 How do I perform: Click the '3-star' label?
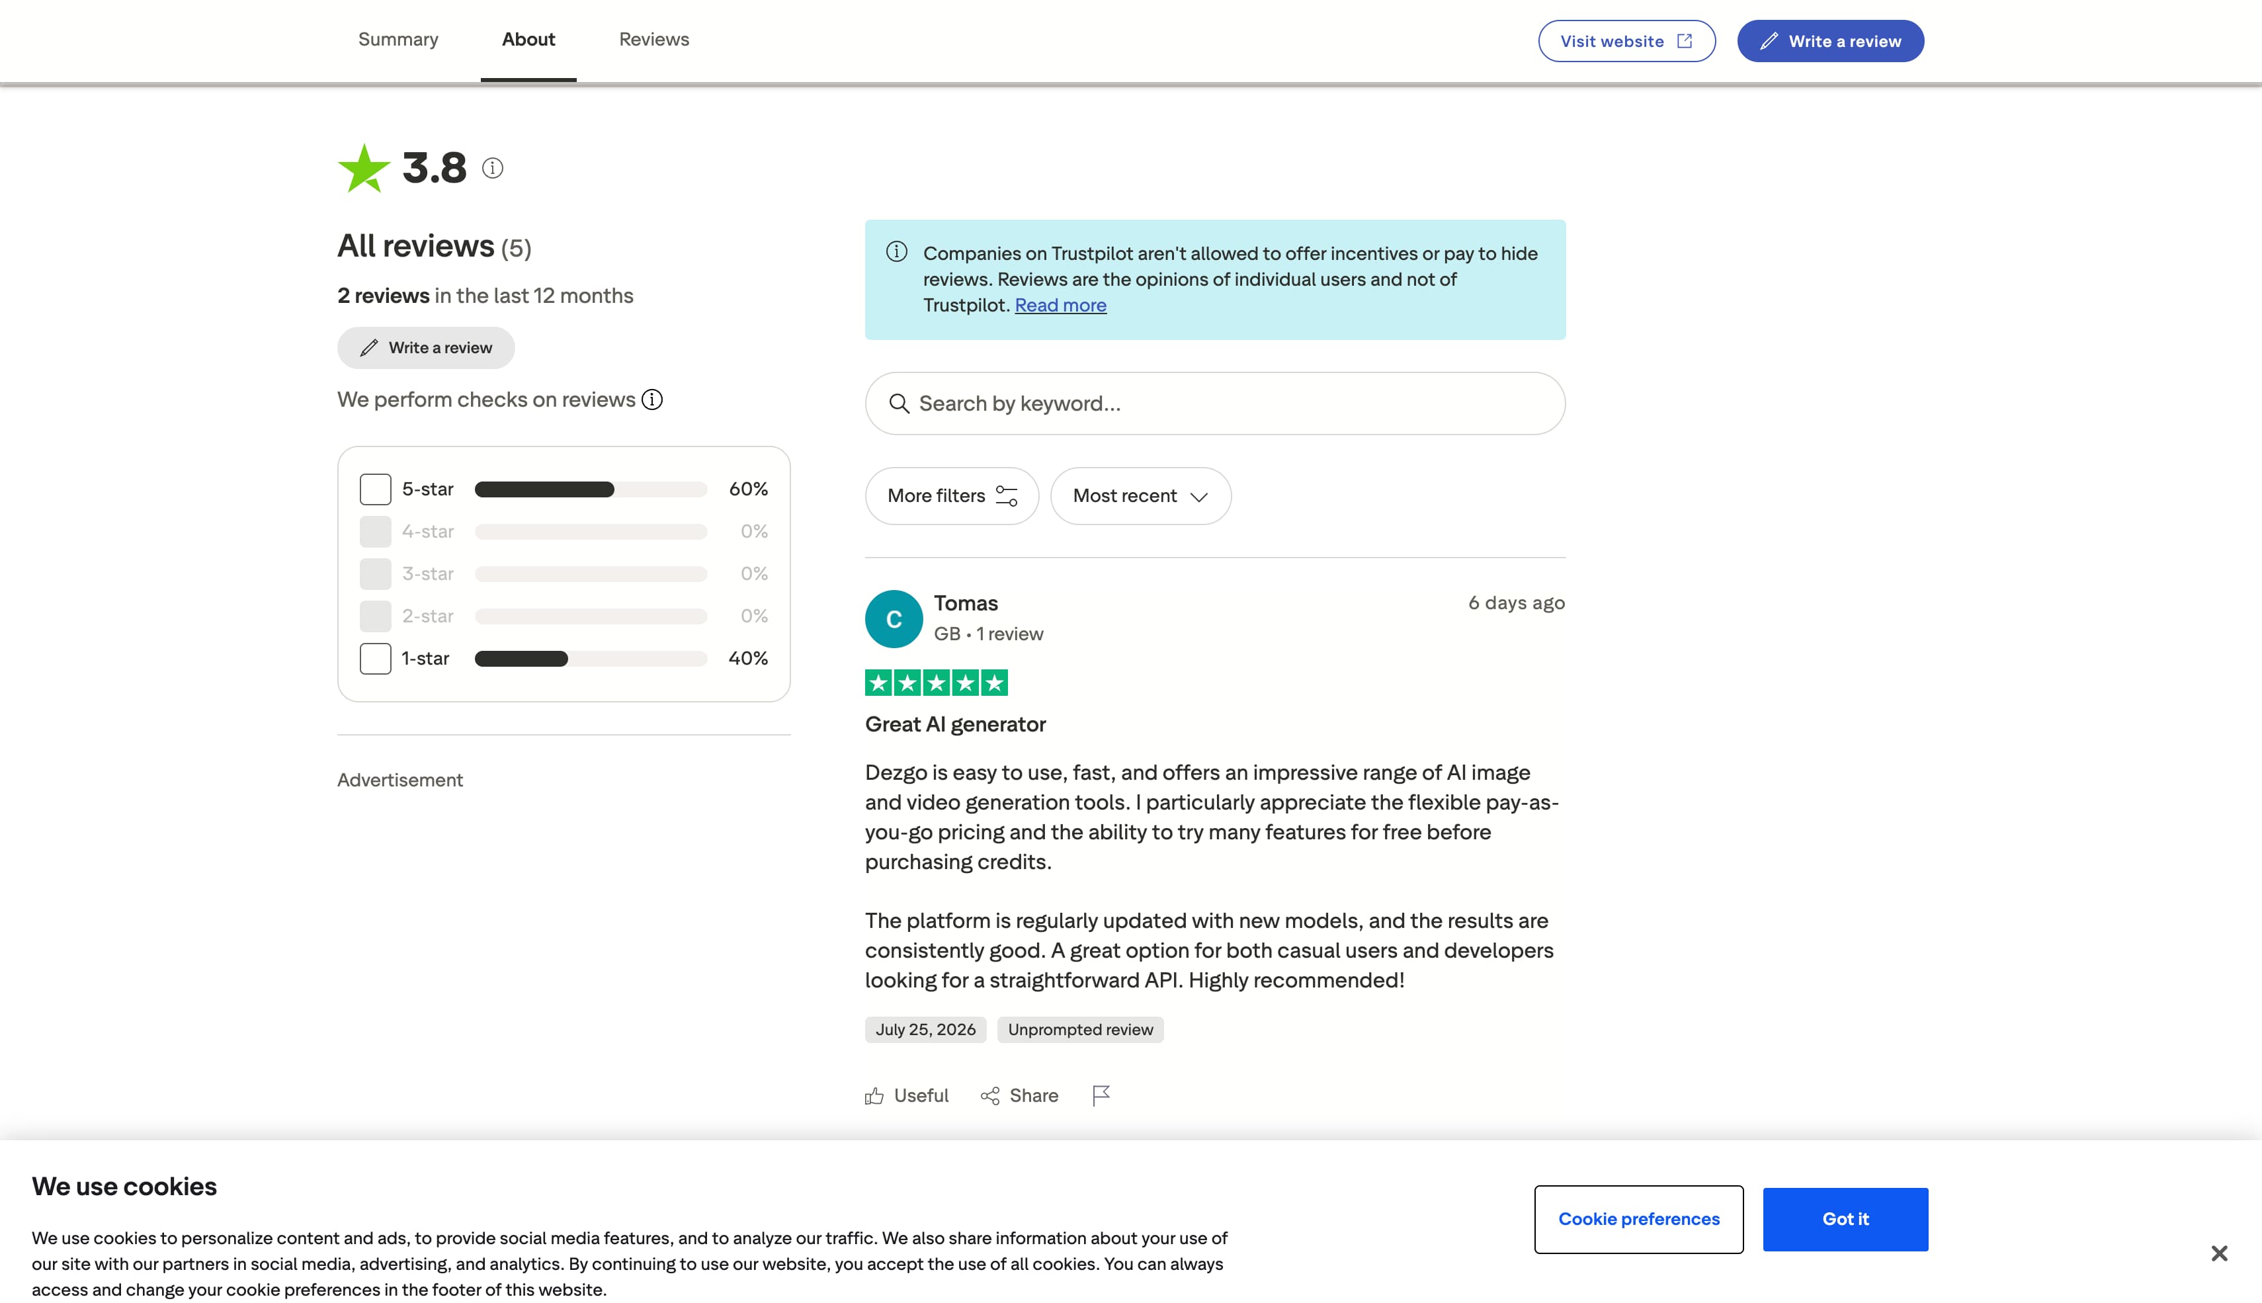pyautogui.click(x=428, y=573)
